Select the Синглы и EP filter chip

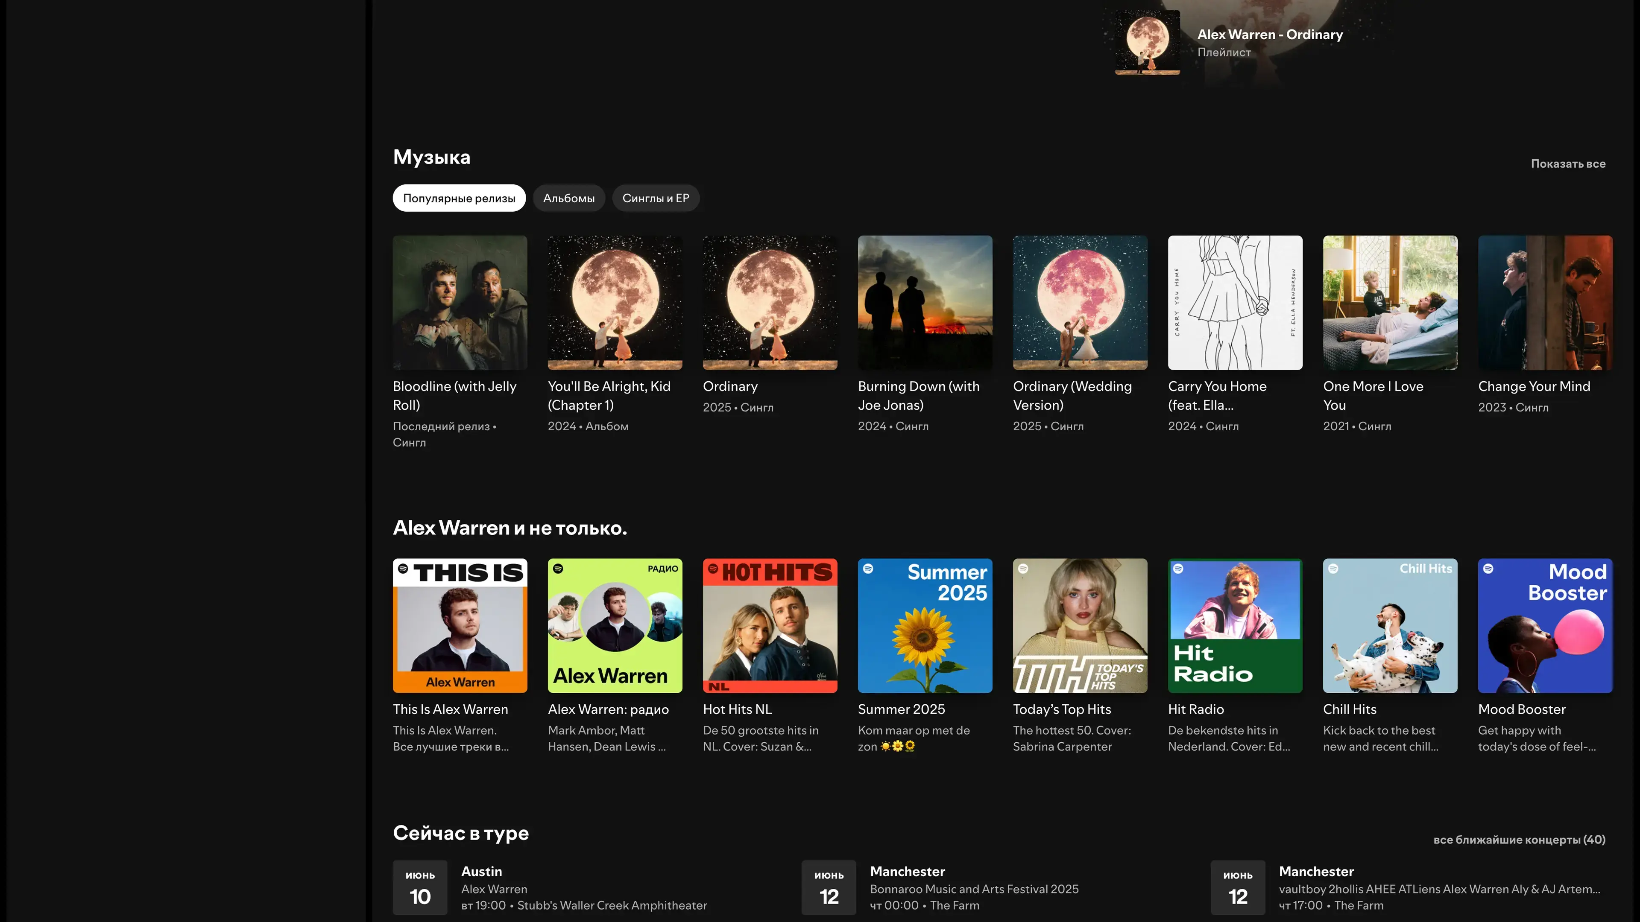click(x=655, y=198)
